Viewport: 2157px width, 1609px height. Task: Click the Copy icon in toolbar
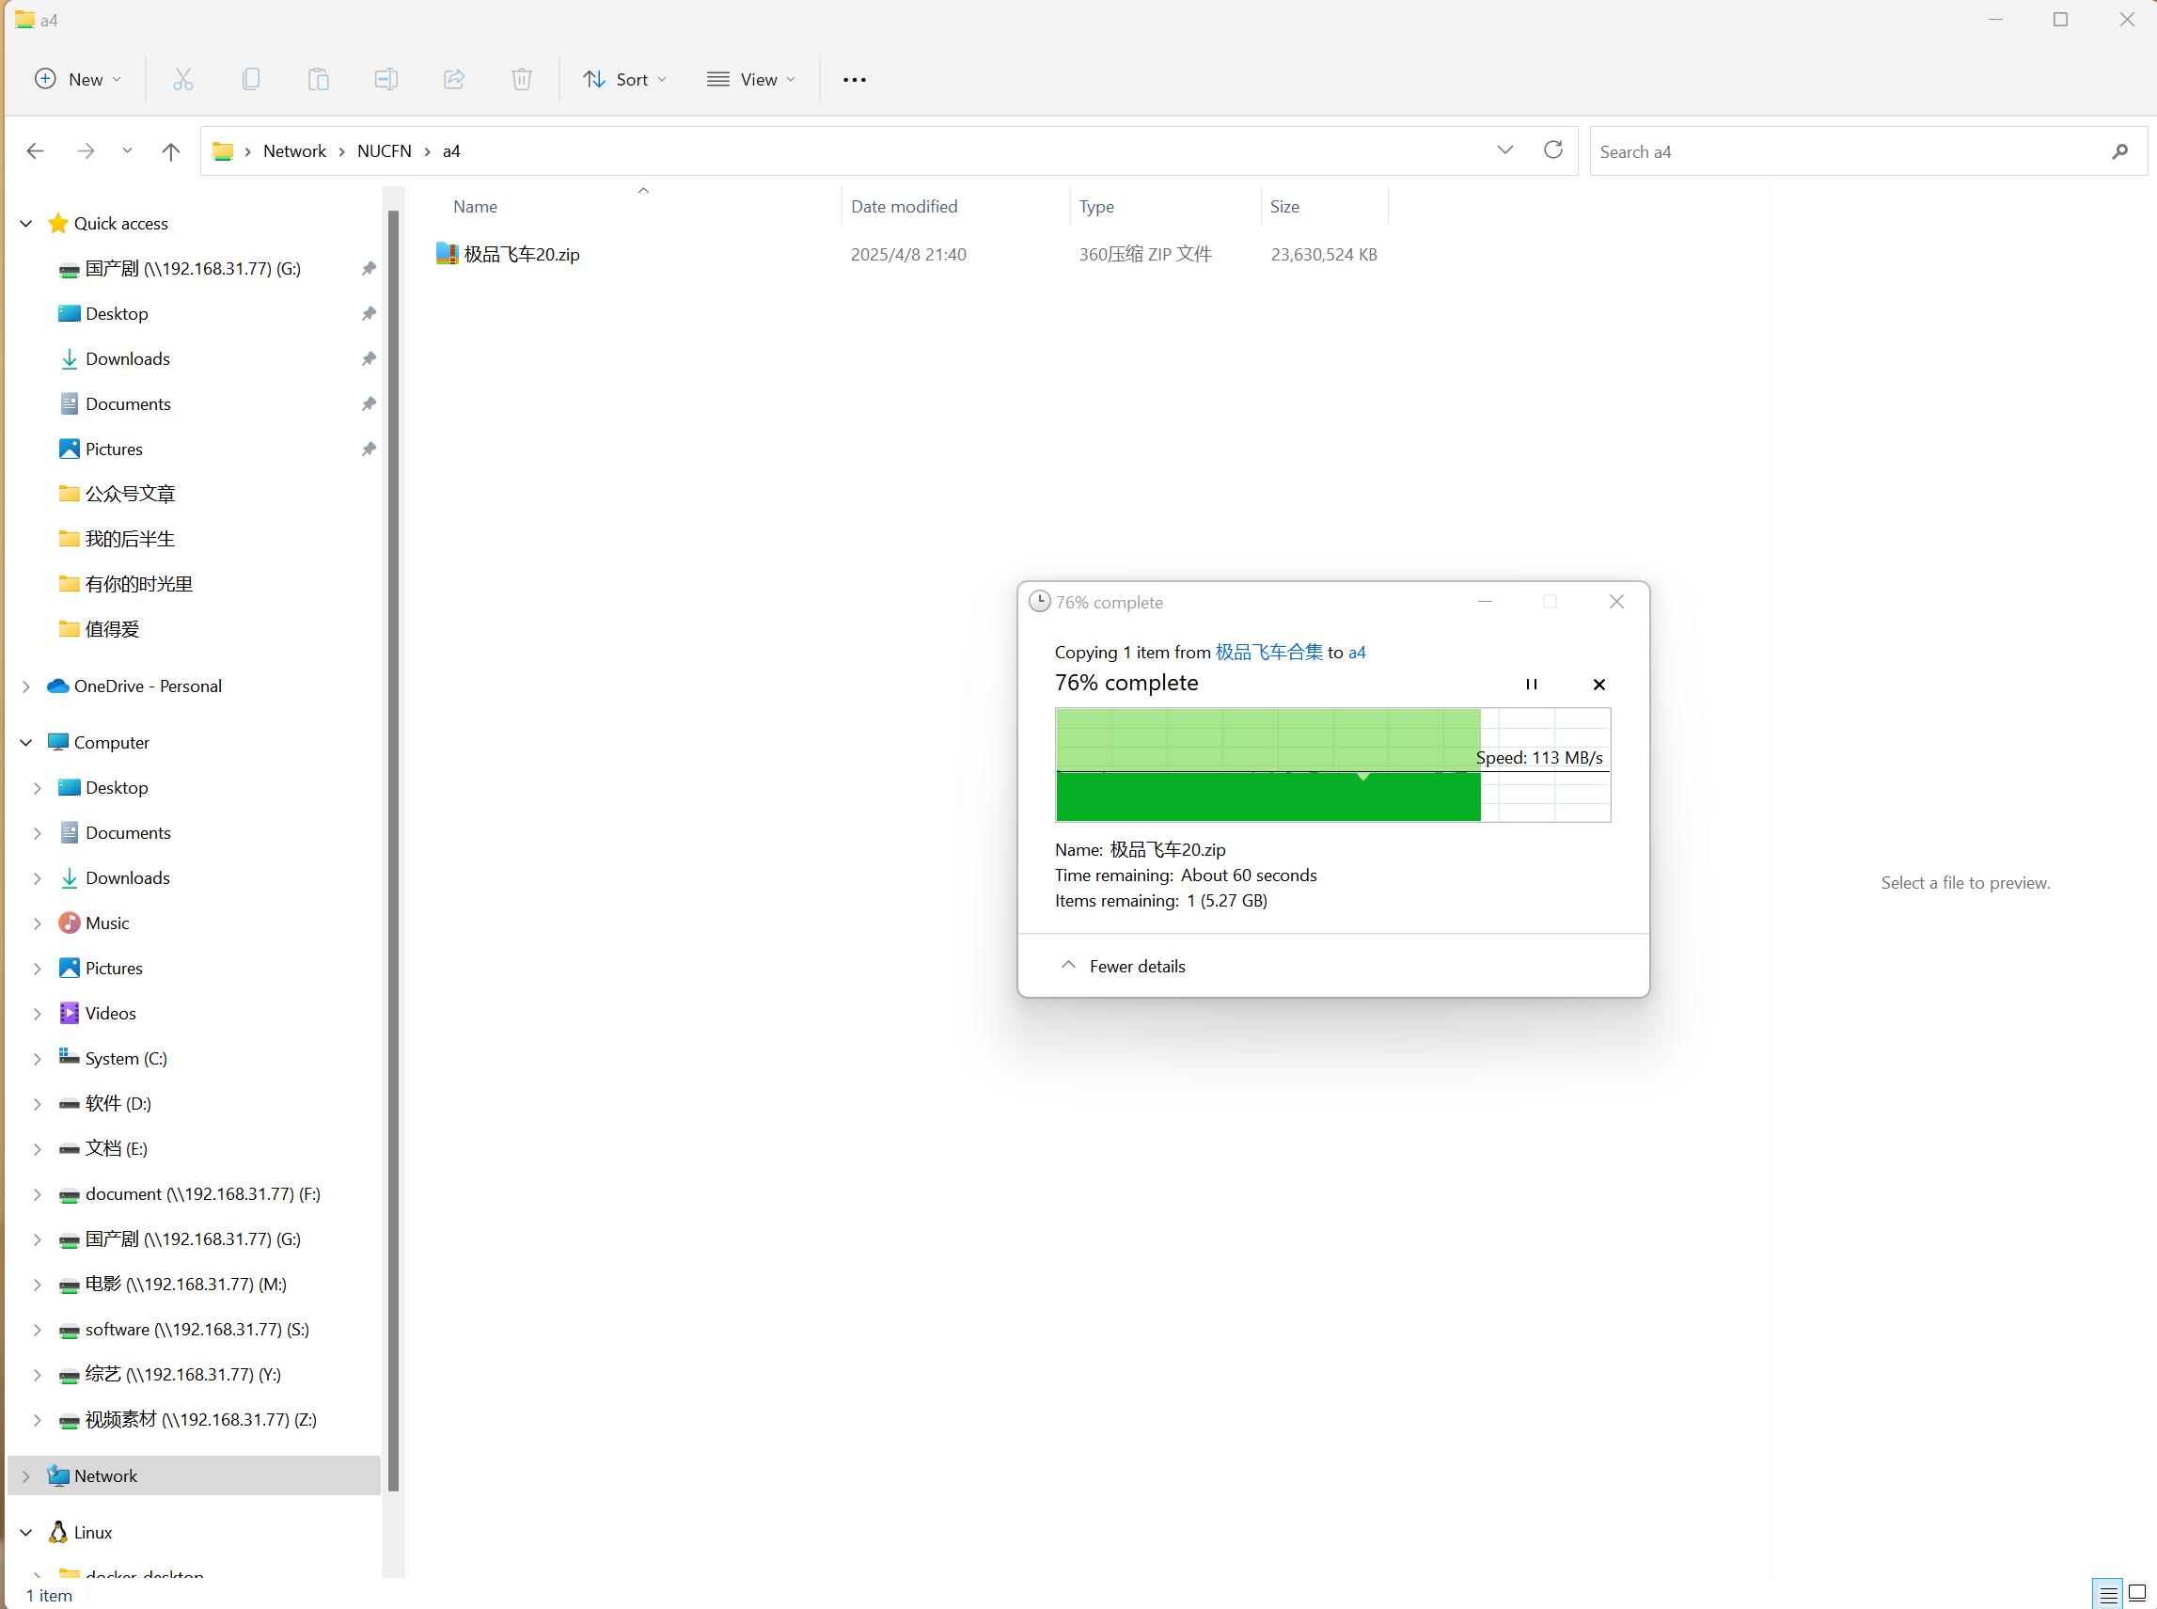(250, 79)
